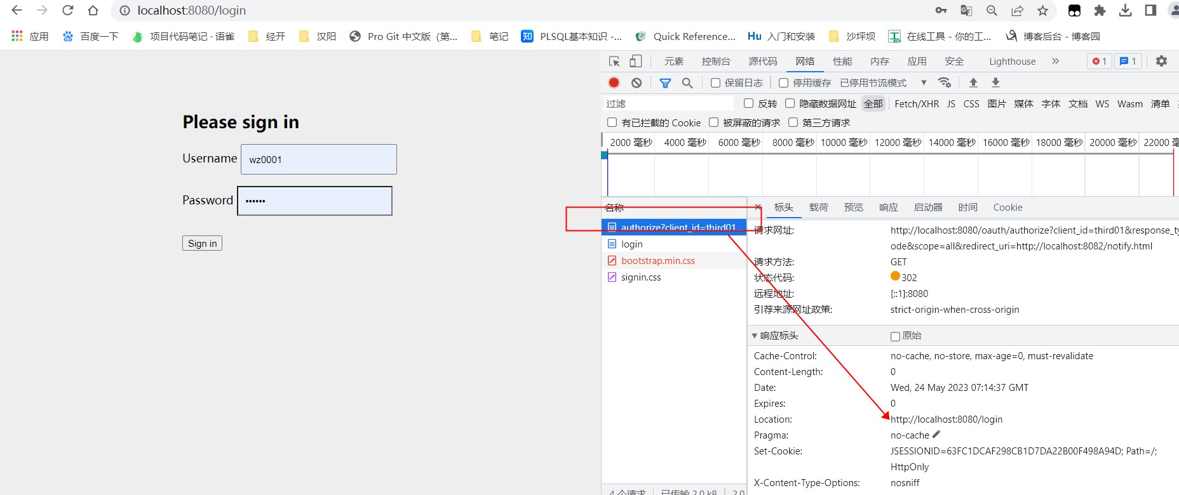Open the extensions puzzle icon
Viewport: 1179px width, 495px height.
click(1100, 10)
